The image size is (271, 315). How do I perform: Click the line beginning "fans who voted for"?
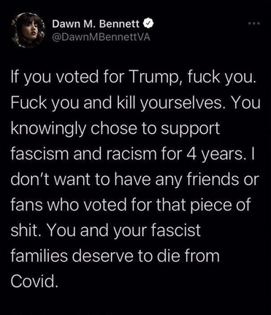[x=131, y=205]
